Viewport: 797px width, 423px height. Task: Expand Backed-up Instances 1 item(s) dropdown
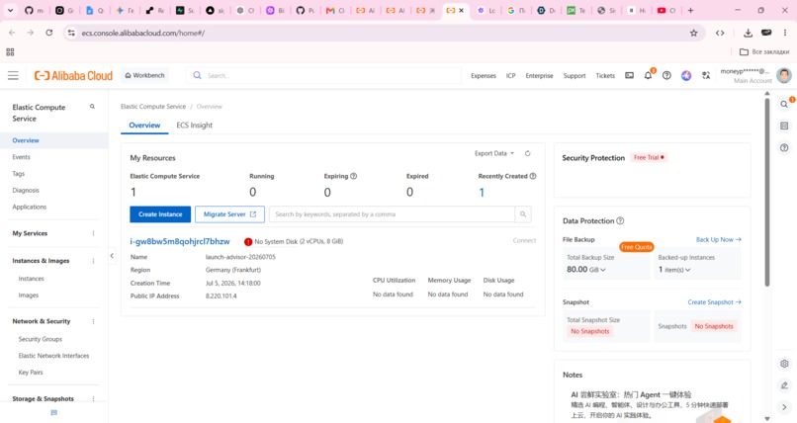pyautogui.click(x=674, y=270)
